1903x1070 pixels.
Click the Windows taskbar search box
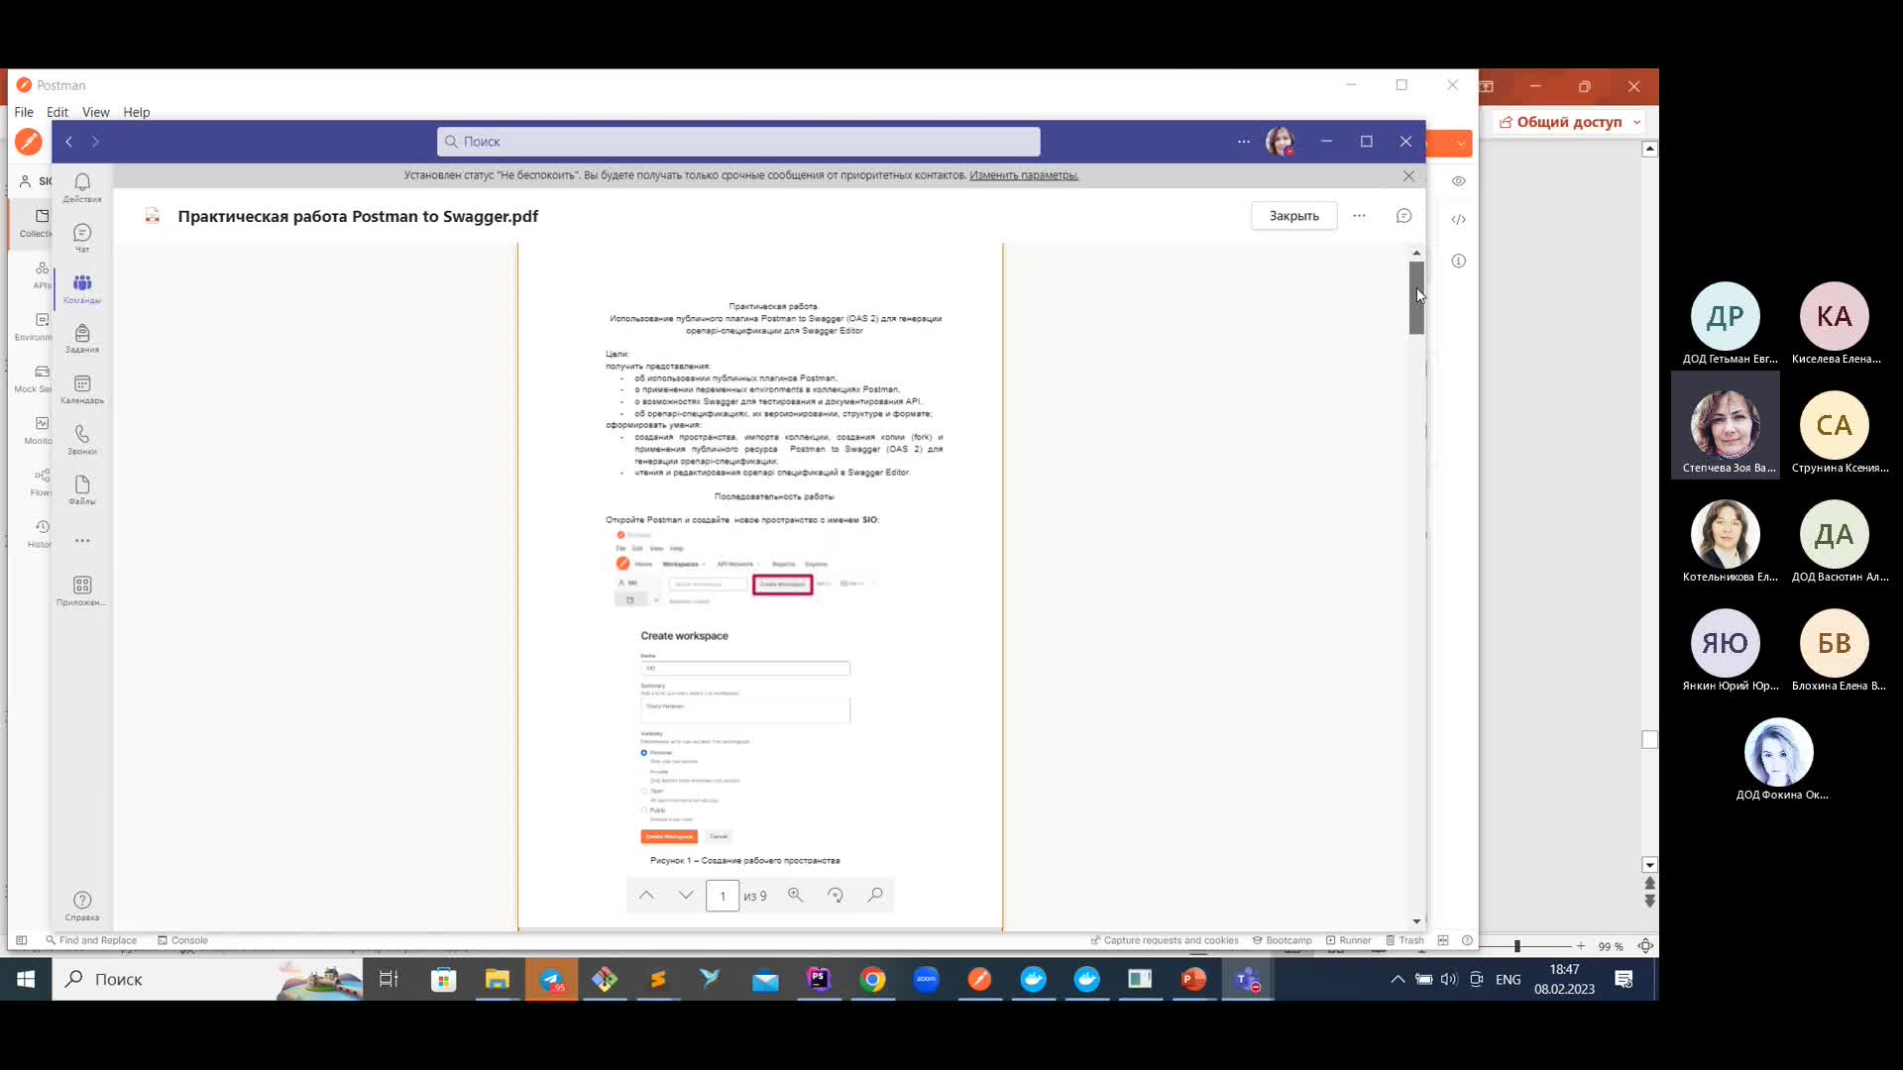pos(207,979)
